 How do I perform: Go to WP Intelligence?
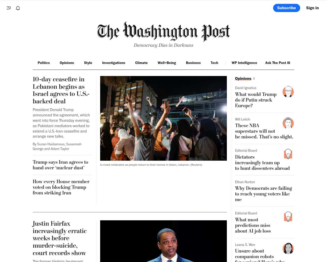tap(244, 63)
